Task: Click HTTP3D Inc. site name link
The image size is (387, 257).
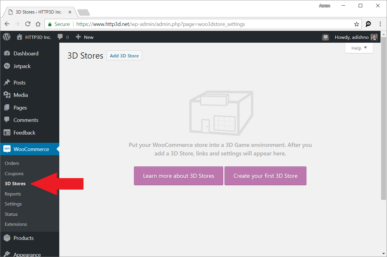Action: 38,37
